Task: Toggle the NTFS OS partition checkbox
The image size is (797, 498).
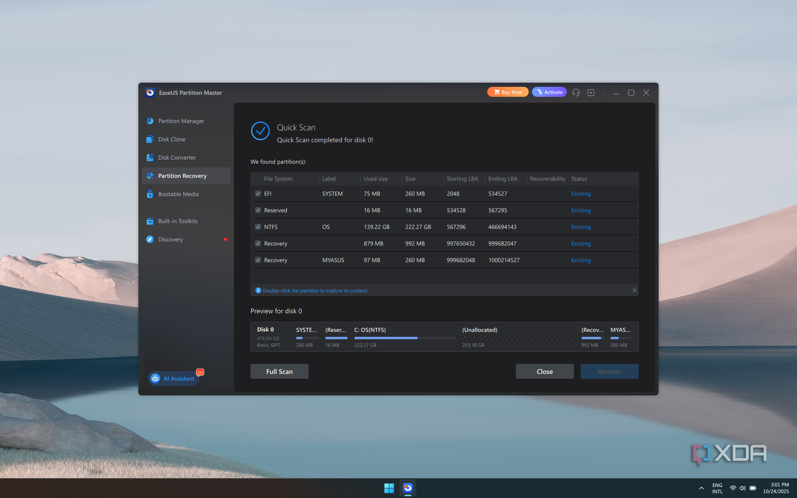Action: pos(258,227)
